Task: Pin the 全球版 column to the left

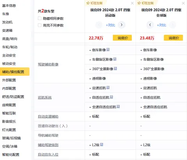Action: (146, 3)
